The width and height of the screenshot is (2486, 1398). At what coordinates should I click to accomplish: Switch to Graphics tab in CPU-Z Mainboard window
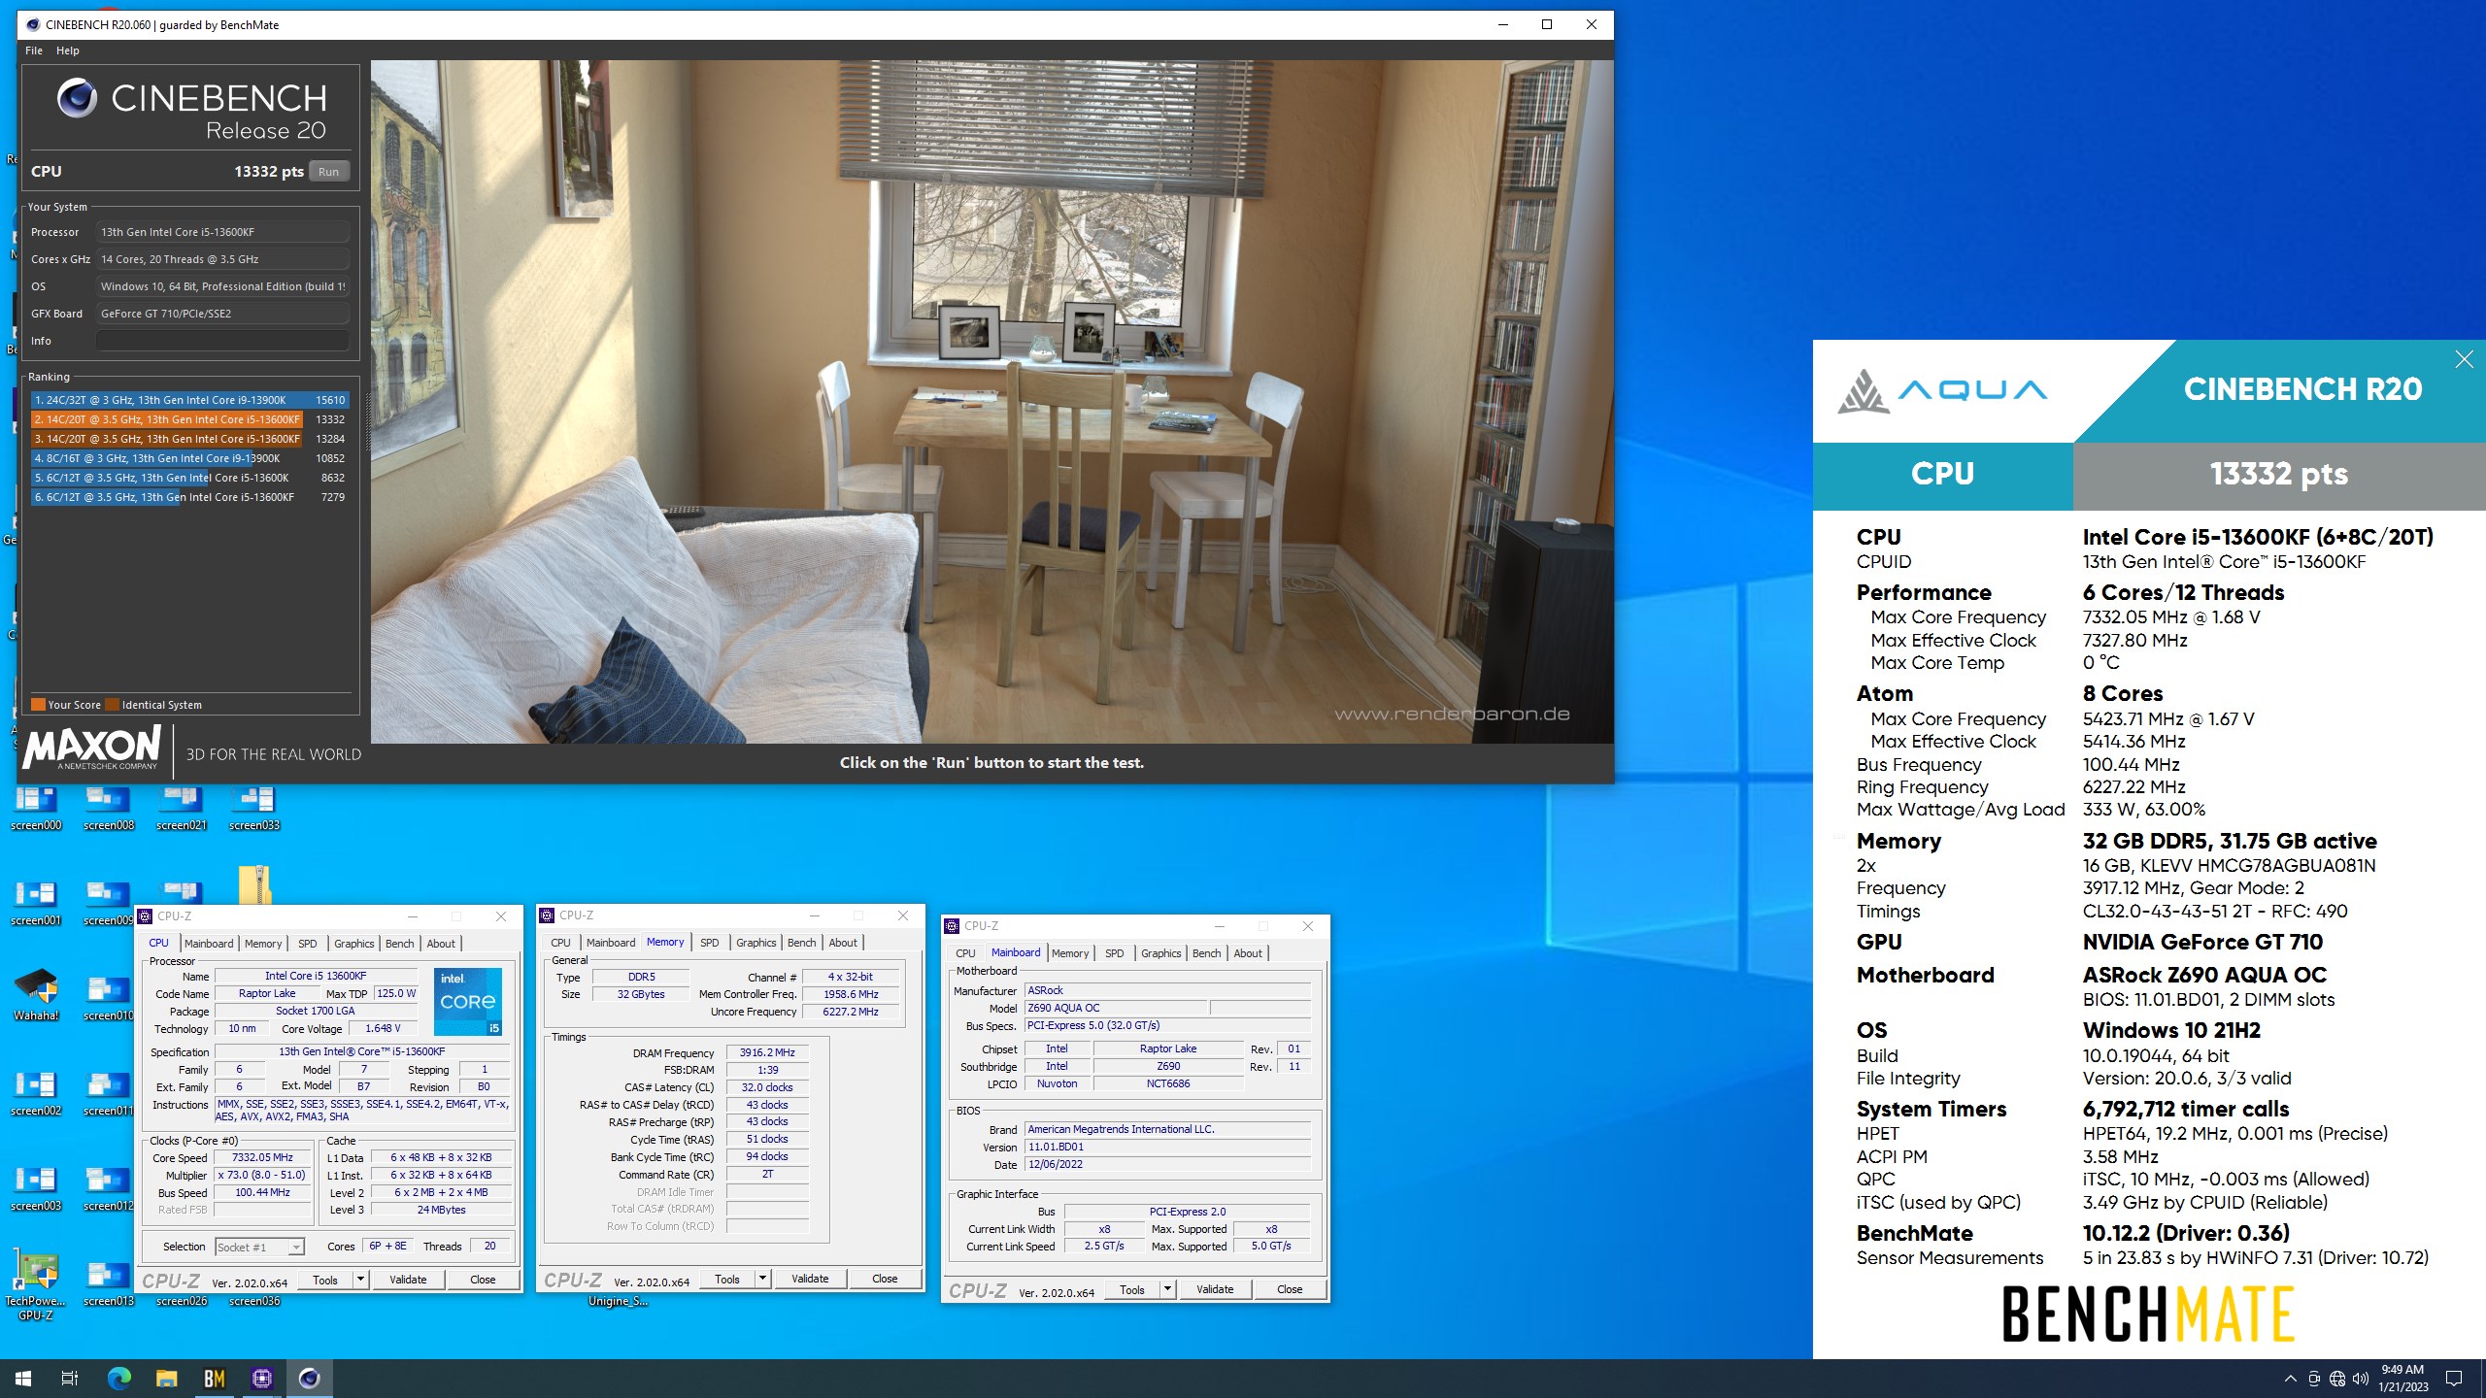coord(1161,953)
